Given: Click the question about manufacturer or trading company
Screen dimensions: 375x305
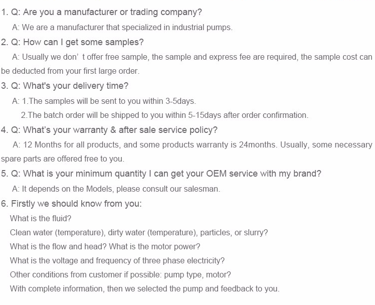Looking at the screenshot, I should click(x=101, y=12).
